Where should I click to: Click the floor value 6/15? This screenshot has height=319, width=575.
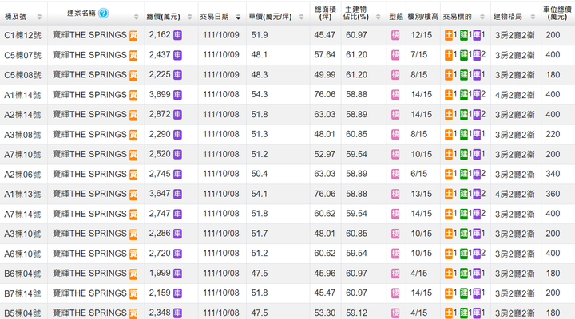419,174
